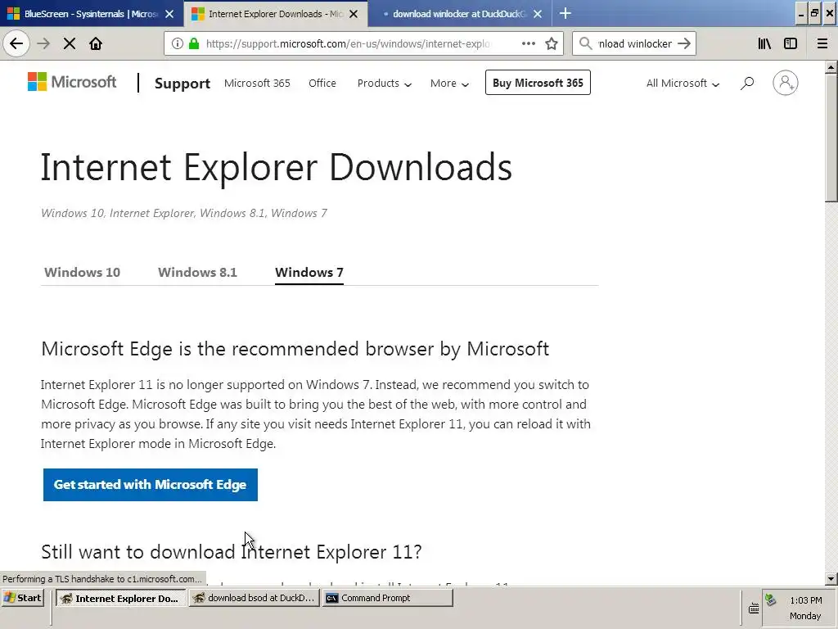Open the Firefox hamburger menu

click(x=822, y=43)
